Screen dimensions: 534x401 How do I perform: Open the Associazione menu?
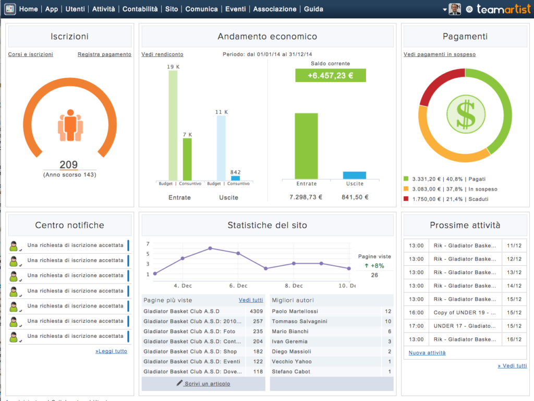point(274,9)
